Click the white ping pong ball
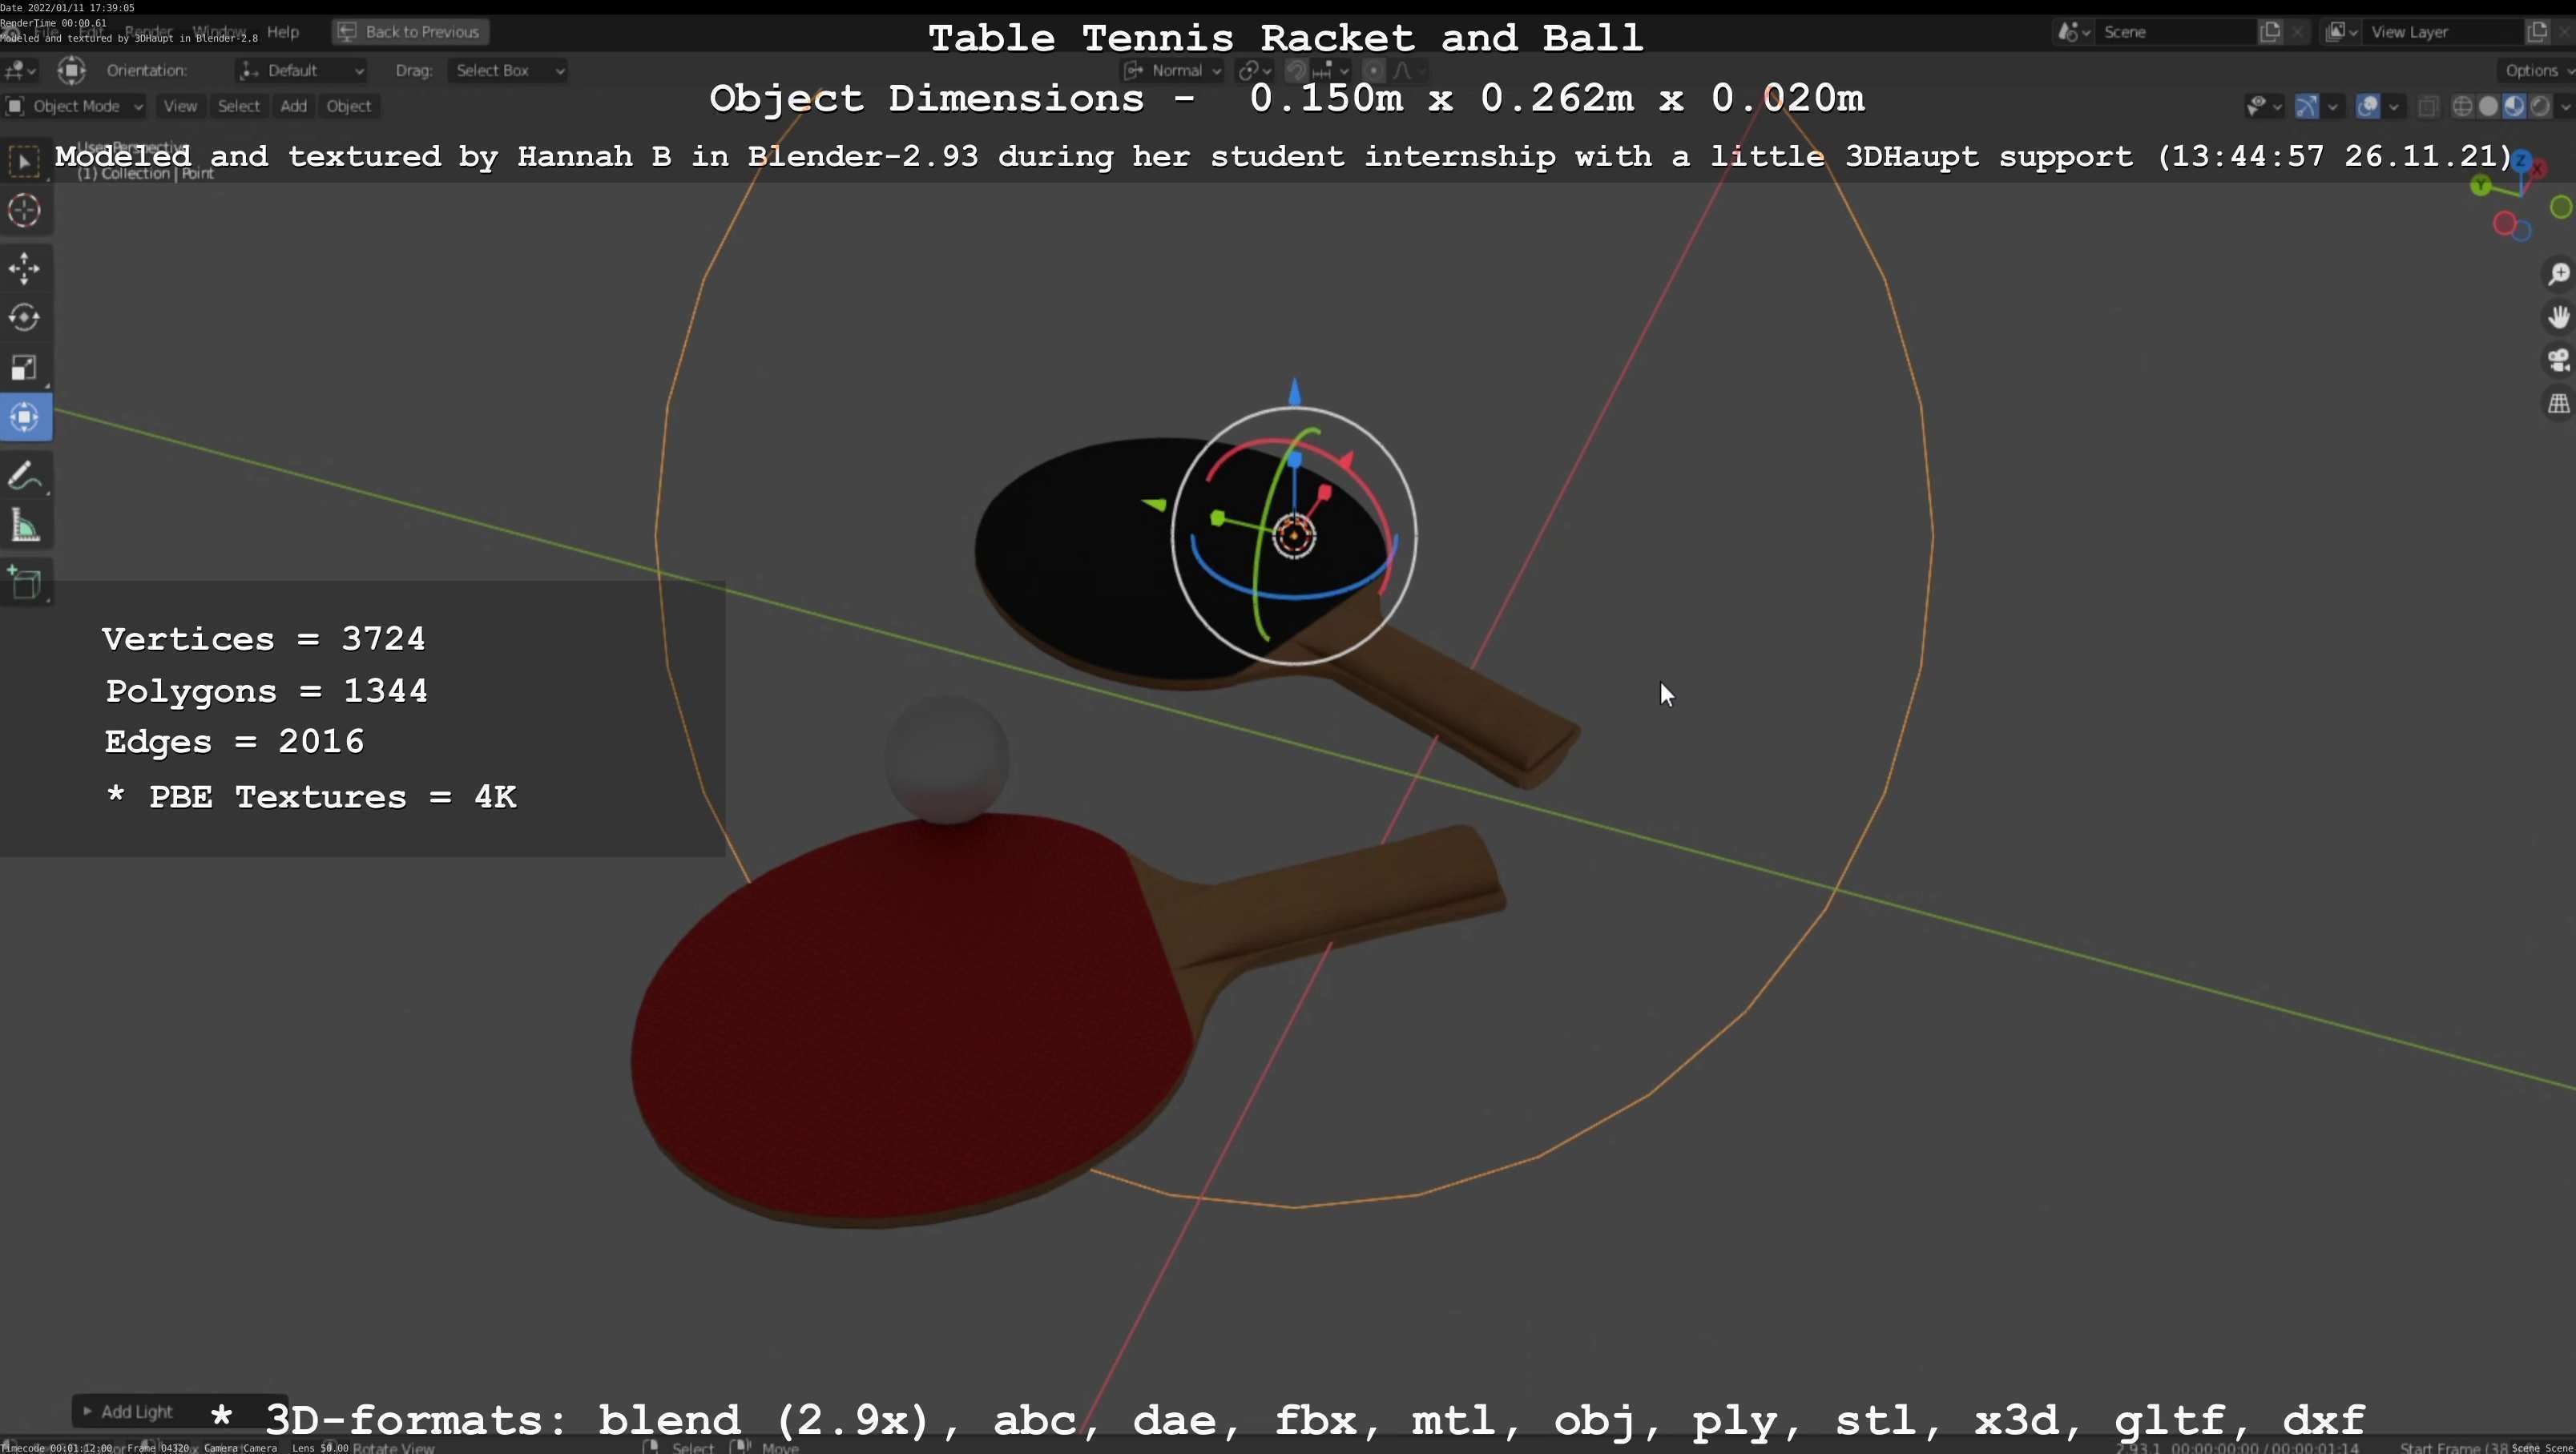2576x1454 pixels. pyautogui.click(x=947, y=760)
